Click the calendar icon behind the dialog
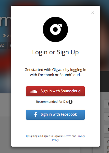Image resolution: width=109 pixels, height=153 pixels. pos(108,104)
